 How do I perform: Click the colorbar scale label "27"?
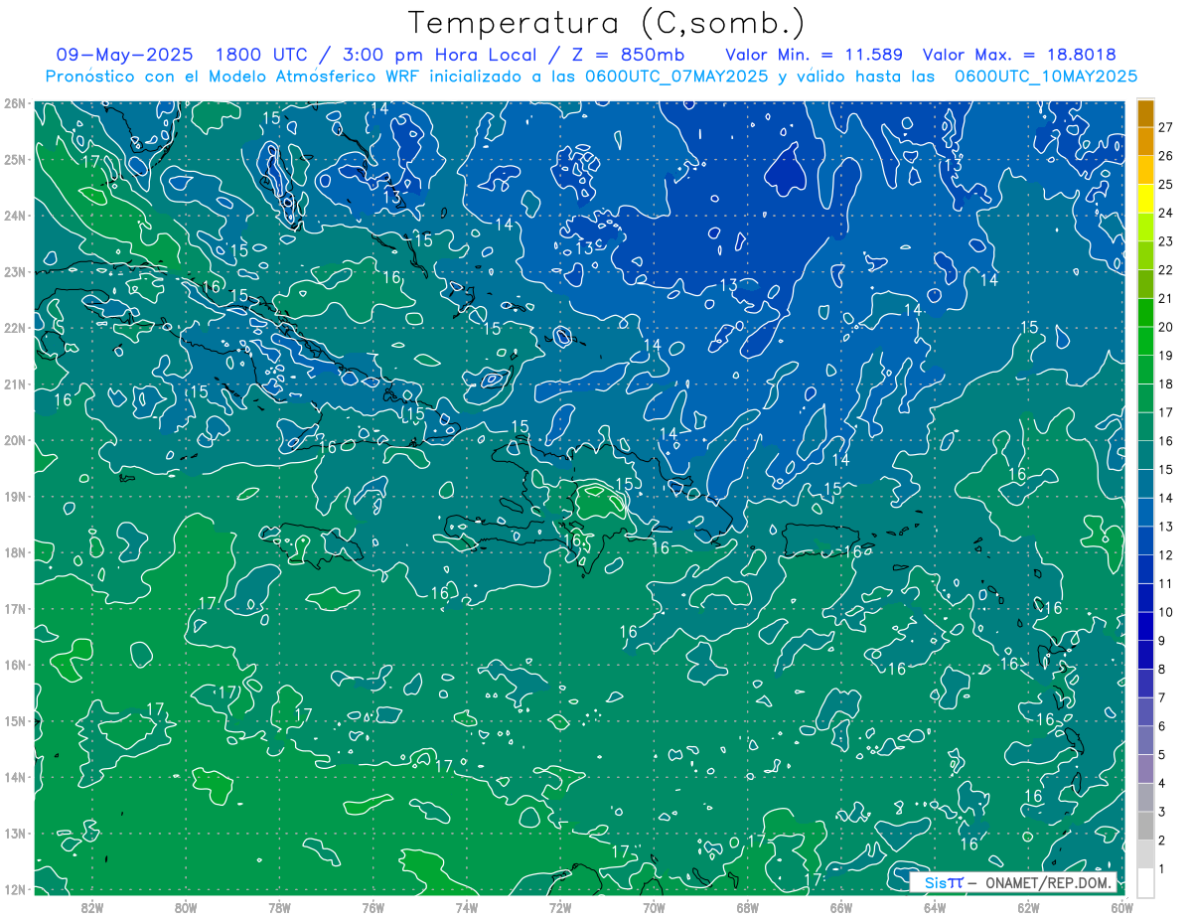coord(1166,127)
